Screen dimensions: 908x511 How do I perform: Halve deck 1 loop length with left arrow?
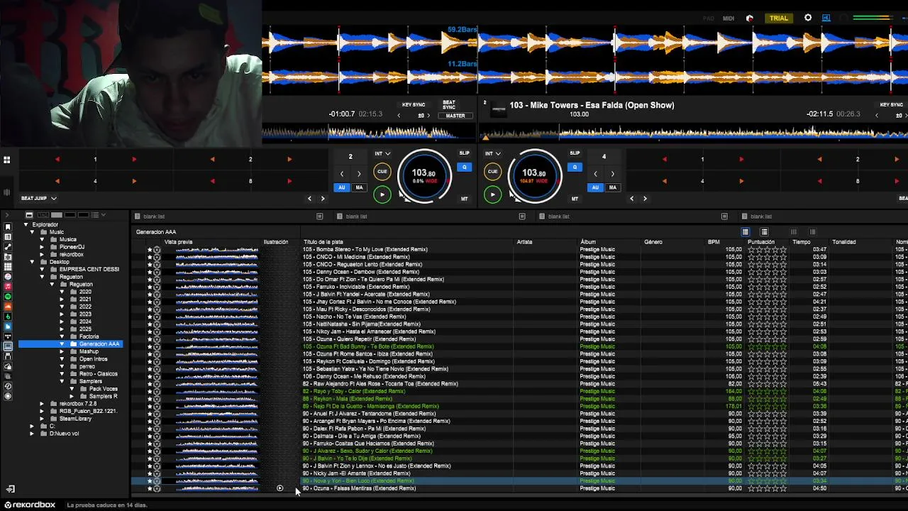(x=342, y=174)
